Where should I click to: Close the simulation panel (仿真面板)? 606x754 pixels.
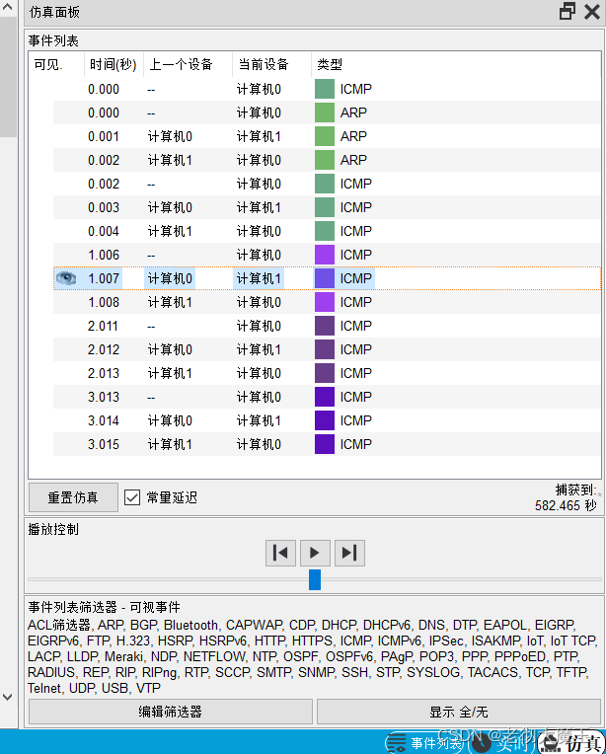[592, 11]
